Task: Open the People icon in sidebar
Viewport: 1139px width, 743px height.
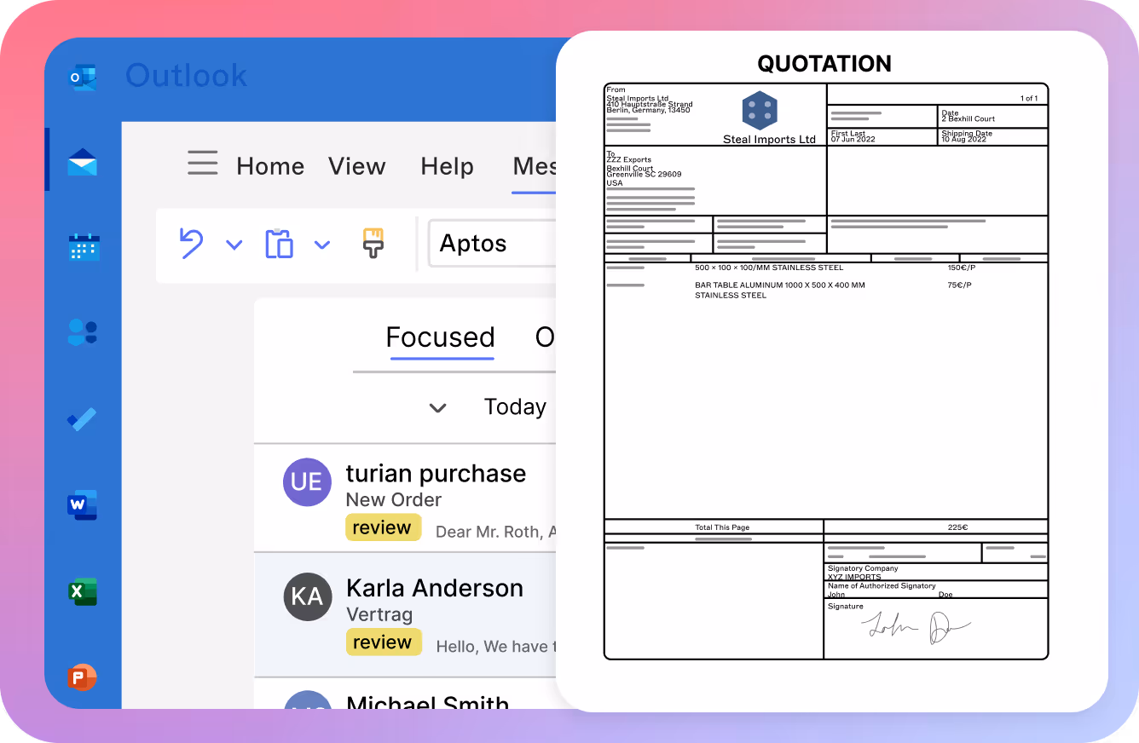Action: pyautogui.click(x=83, y=331)
